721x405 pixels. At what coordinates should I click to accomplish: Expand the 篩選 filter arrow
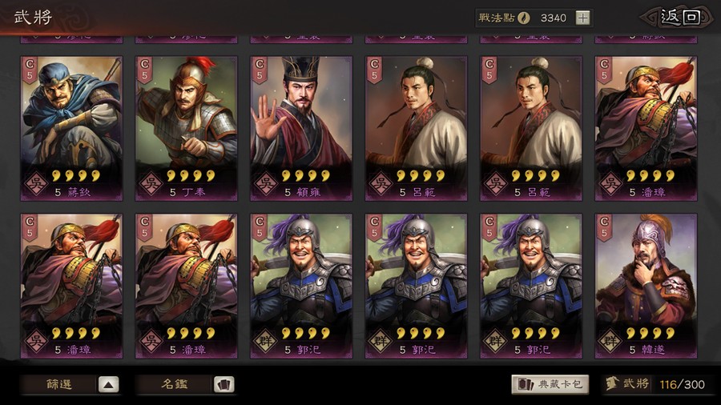[x=108, y=385]
